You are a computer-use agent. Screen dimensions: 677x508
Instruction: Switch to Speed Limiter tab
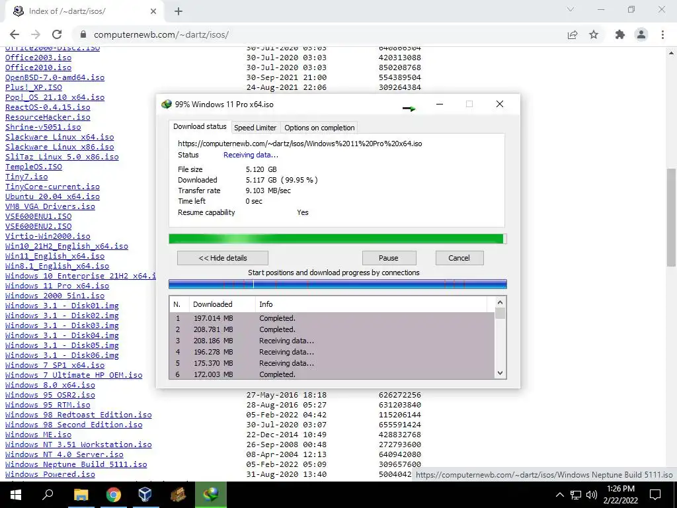pos(255,128)
